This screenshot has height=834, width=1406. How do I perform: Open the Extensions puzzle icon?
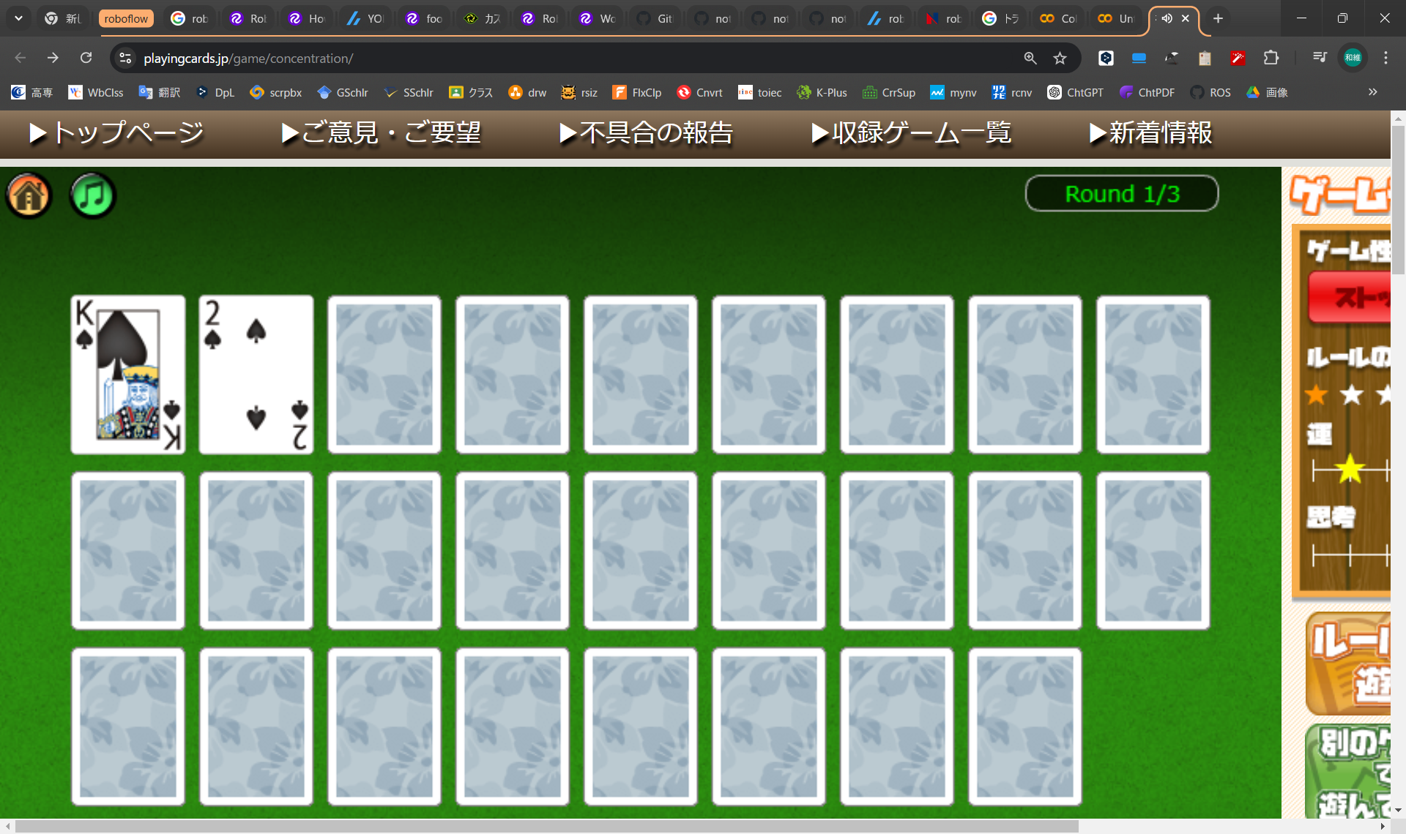point(1271,58)
